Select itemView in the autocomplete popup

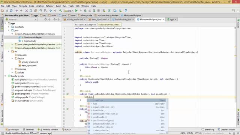[x=126, y=100]
